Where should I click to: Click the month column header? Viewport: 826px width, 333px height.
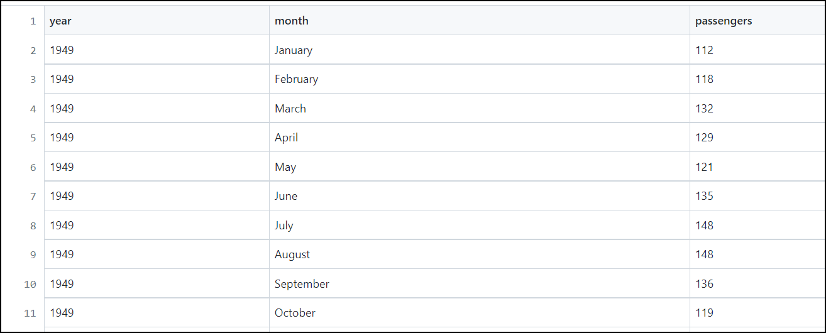(x=292, y=21)
